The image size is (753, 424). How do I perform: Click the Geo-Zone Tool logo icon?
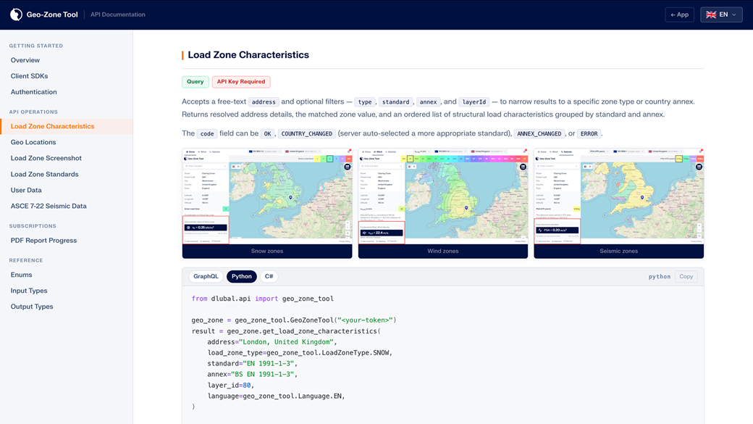pyautogui.click(x=17, y=14)
